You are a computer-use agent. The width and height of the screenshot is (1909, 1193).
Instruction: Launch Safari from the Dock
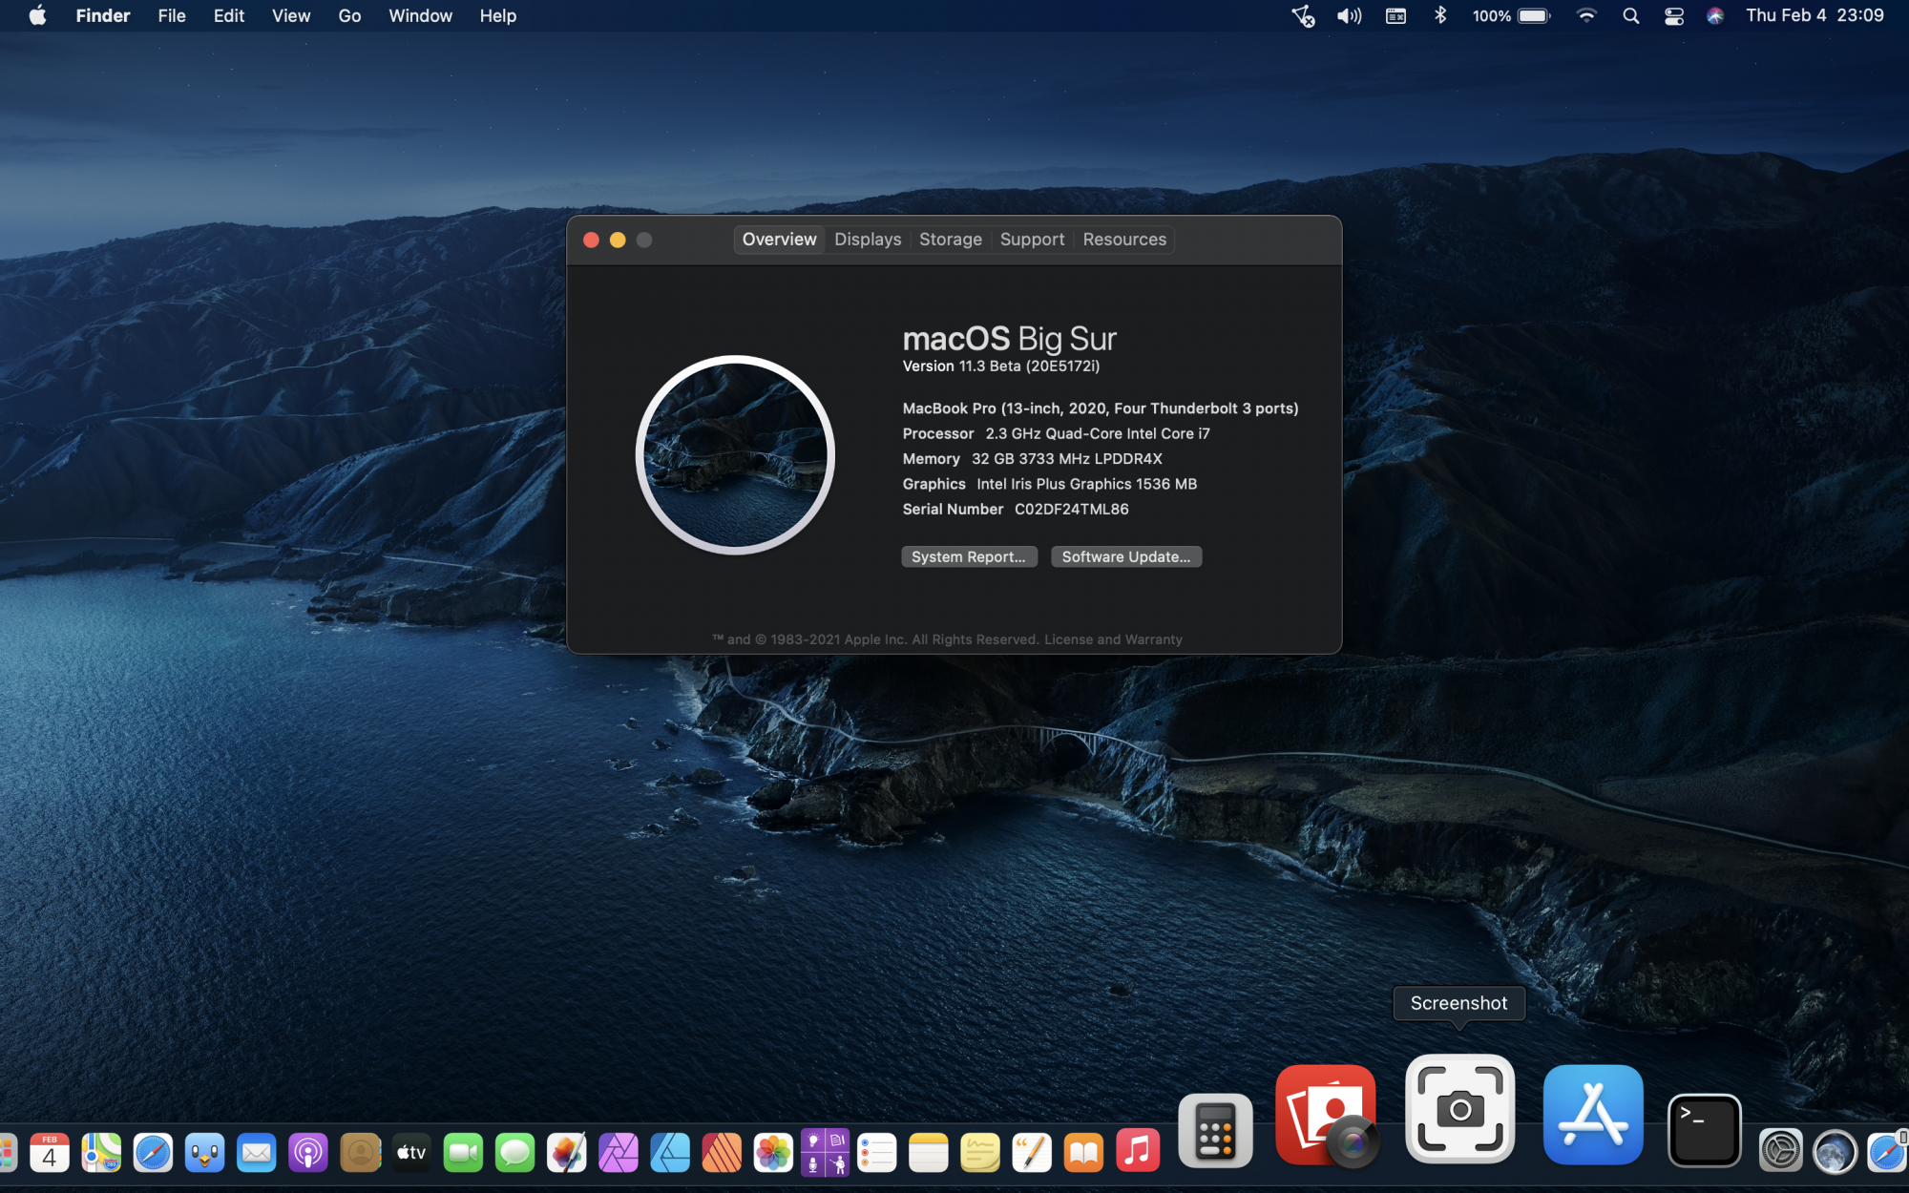click(153, 1154)
